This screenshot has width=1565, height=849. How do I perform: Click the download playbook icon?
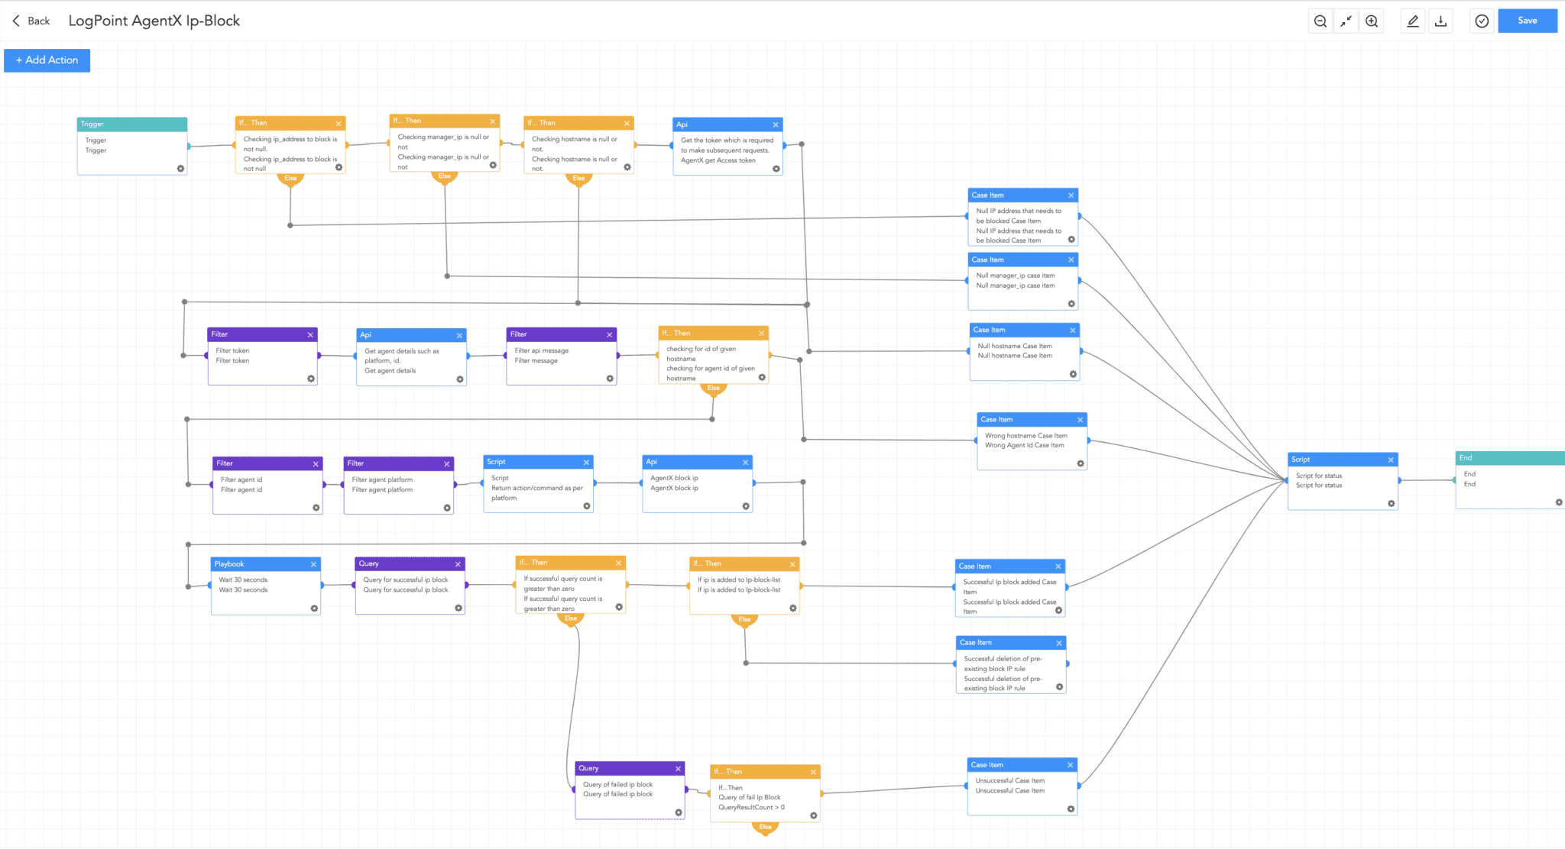1440,21
